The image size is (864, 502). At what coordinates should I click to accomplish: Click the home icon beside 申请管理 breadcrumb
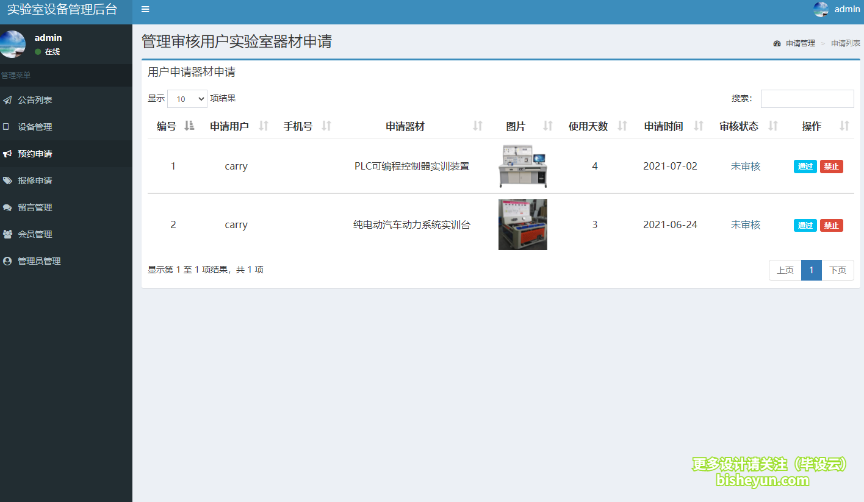777,43
